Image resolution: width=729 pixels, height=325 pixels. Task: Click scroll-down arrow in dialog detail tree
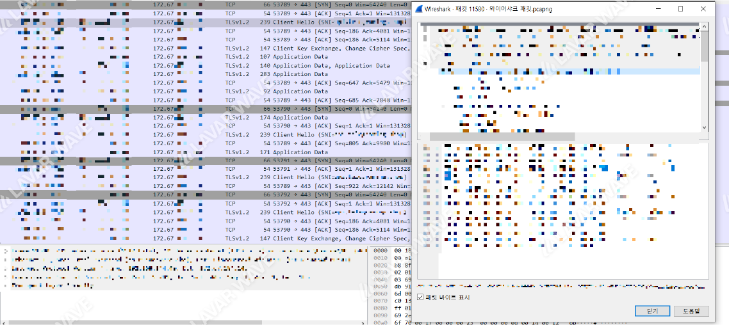pos(704,127)
